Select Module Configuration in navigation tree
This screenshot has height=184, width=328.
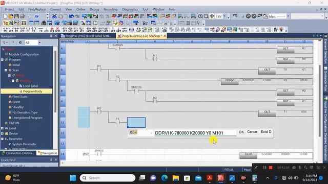click(24, 54)
